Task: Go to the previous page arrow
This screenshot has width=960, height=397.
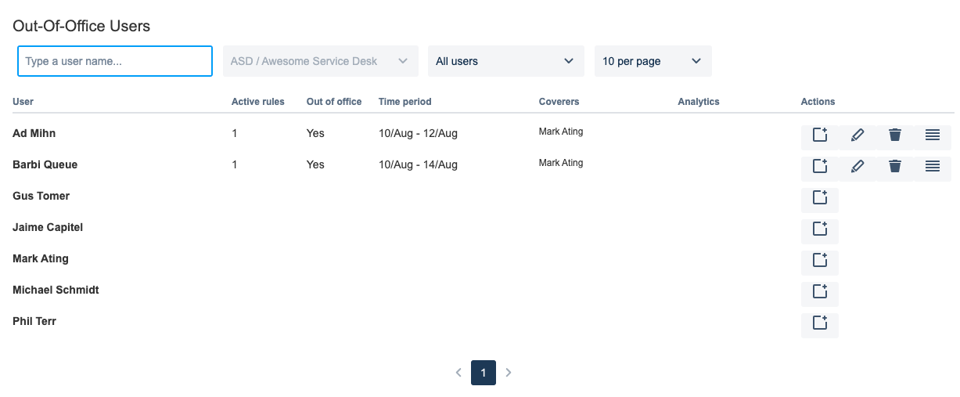Action: [x=458, y=373]
